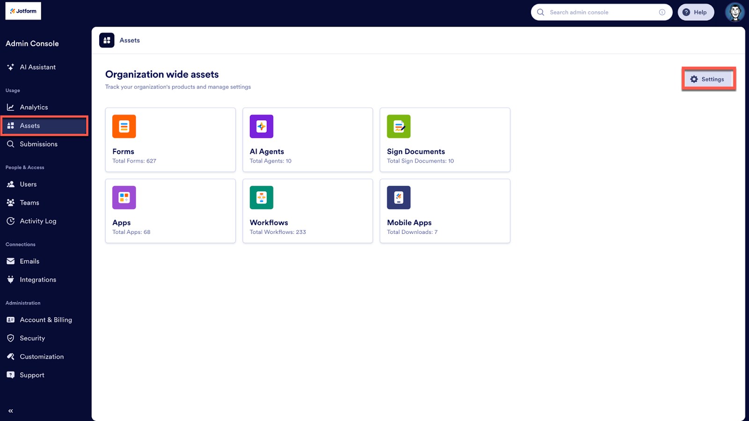Screen dimensions: 749x421
Task: Open the Help button
Action: [x=696, y=12]
